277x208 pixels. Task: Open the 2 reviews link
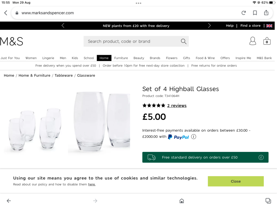click(x=177, y=105)
